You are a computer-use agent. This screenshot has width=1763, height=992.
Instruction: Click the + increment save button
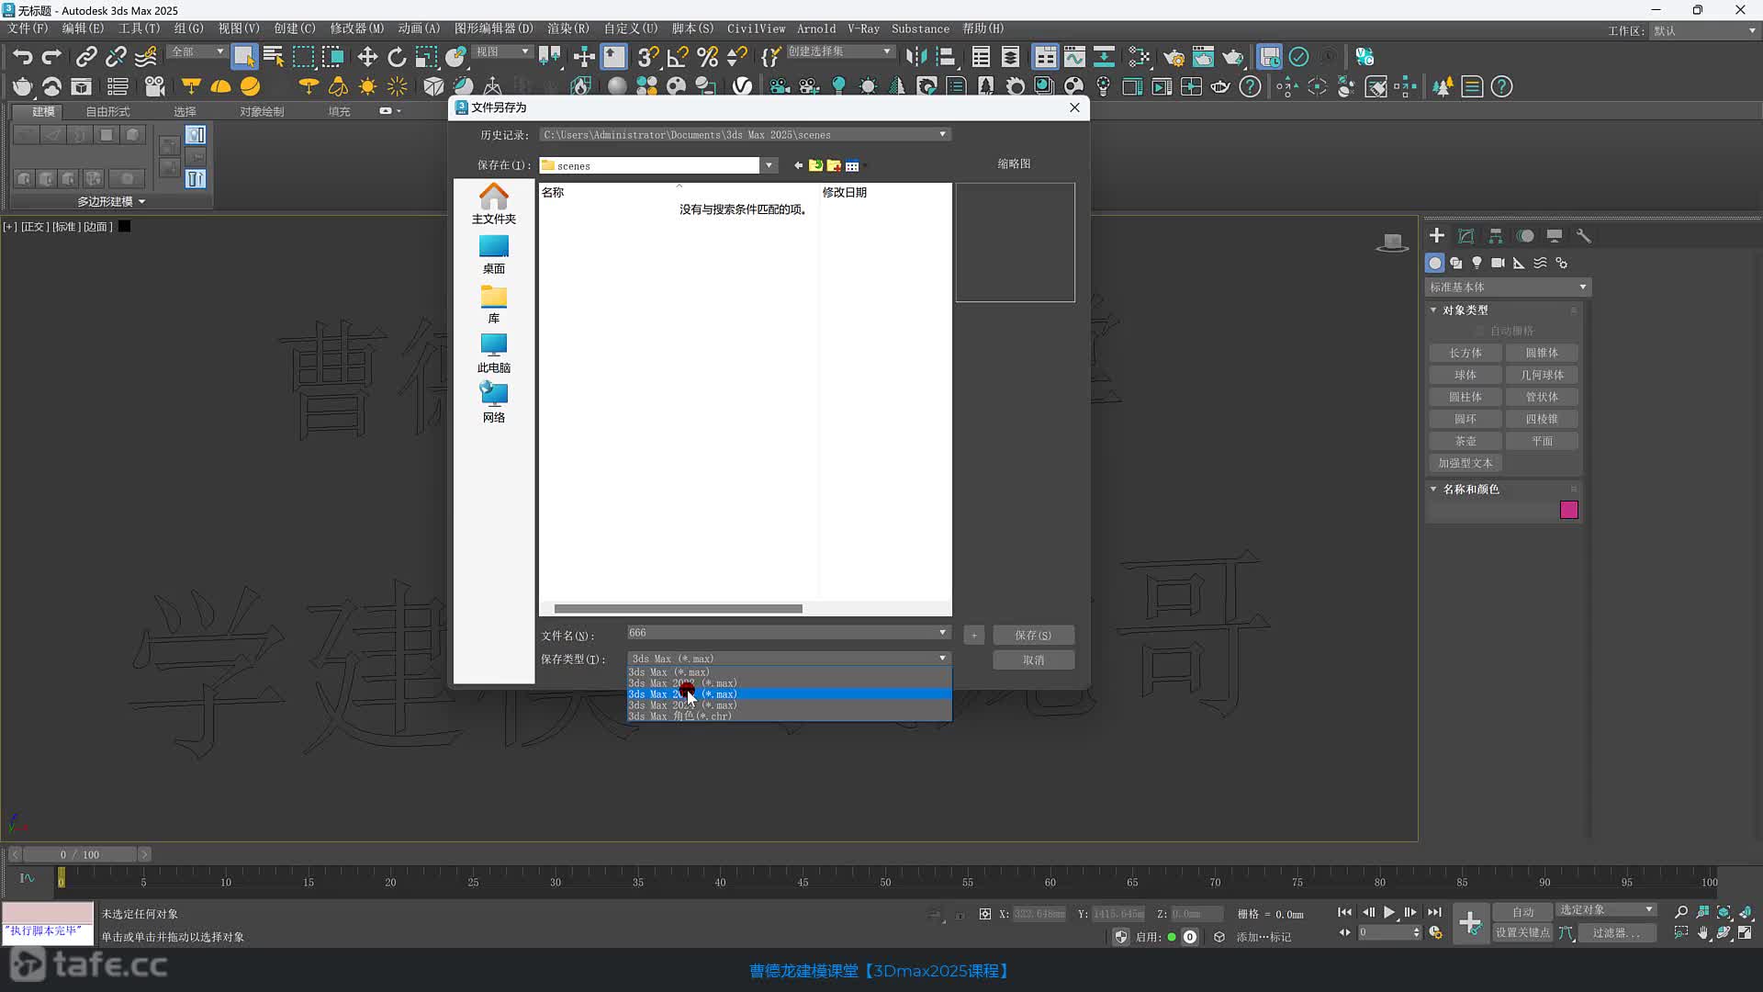974,636
